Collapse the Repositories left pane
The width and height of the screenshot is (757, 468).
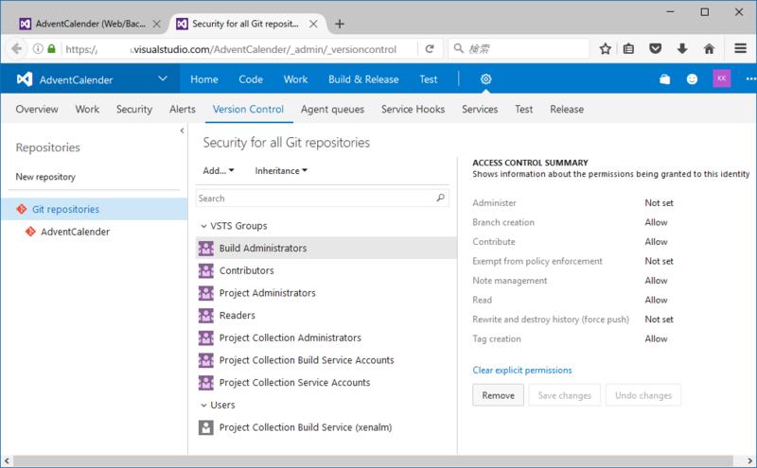pos(182,130)
